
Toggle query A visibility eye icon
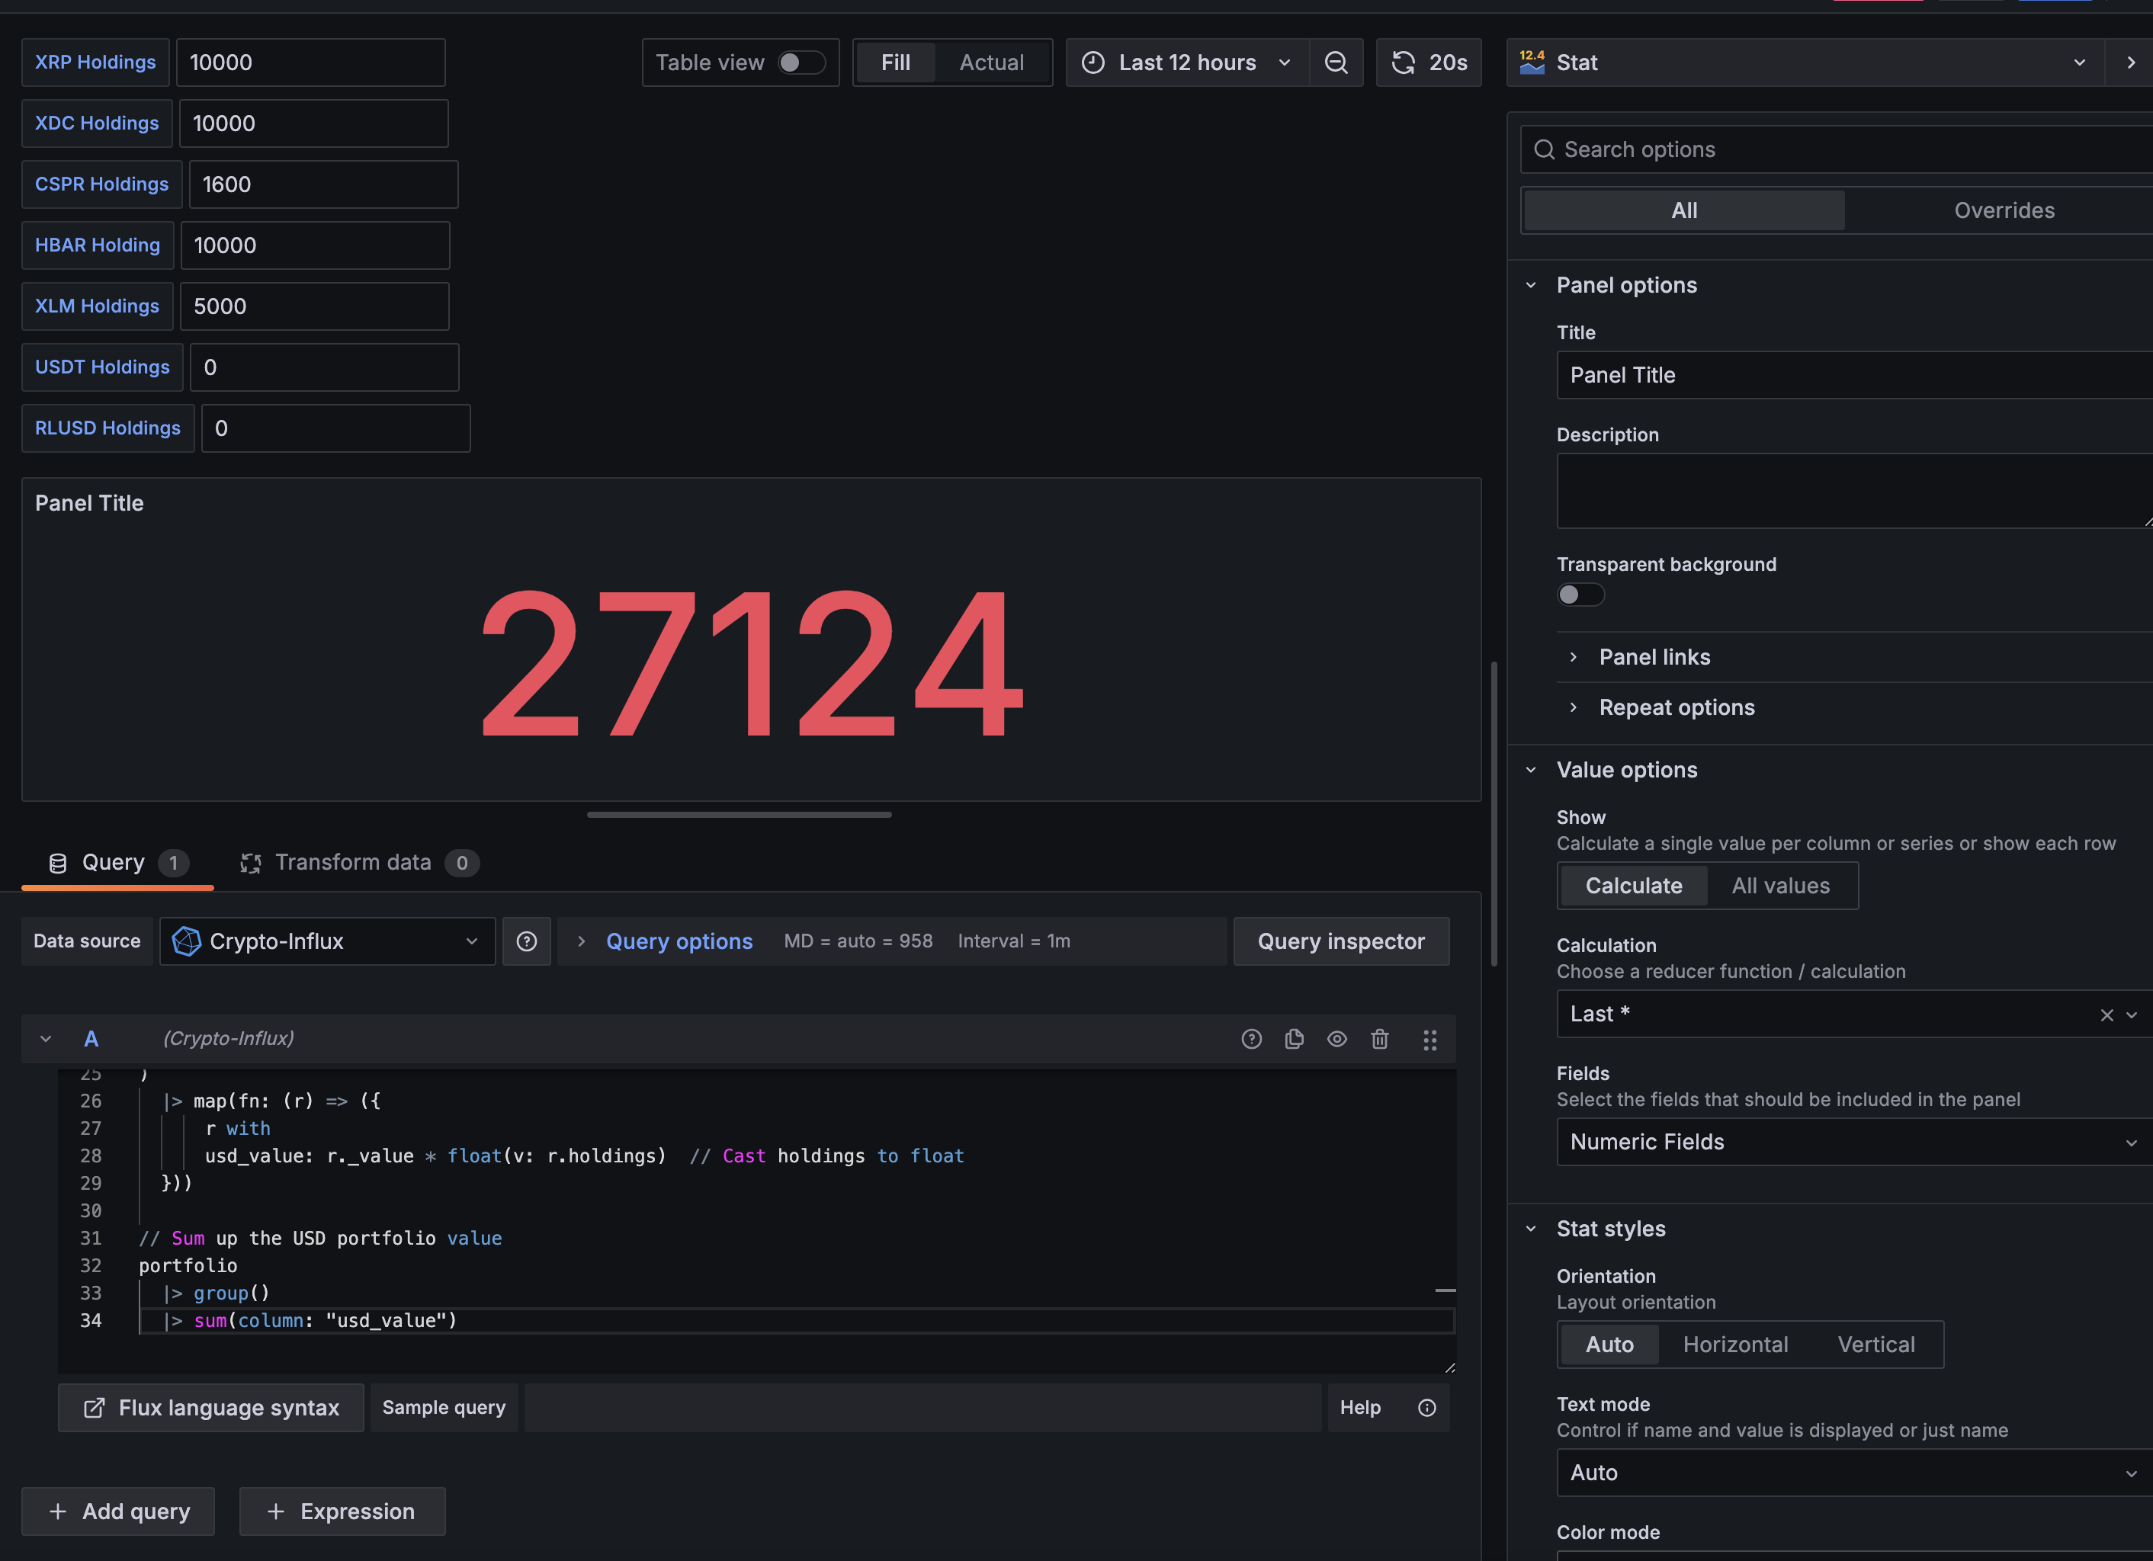tap(1336, 1039)
